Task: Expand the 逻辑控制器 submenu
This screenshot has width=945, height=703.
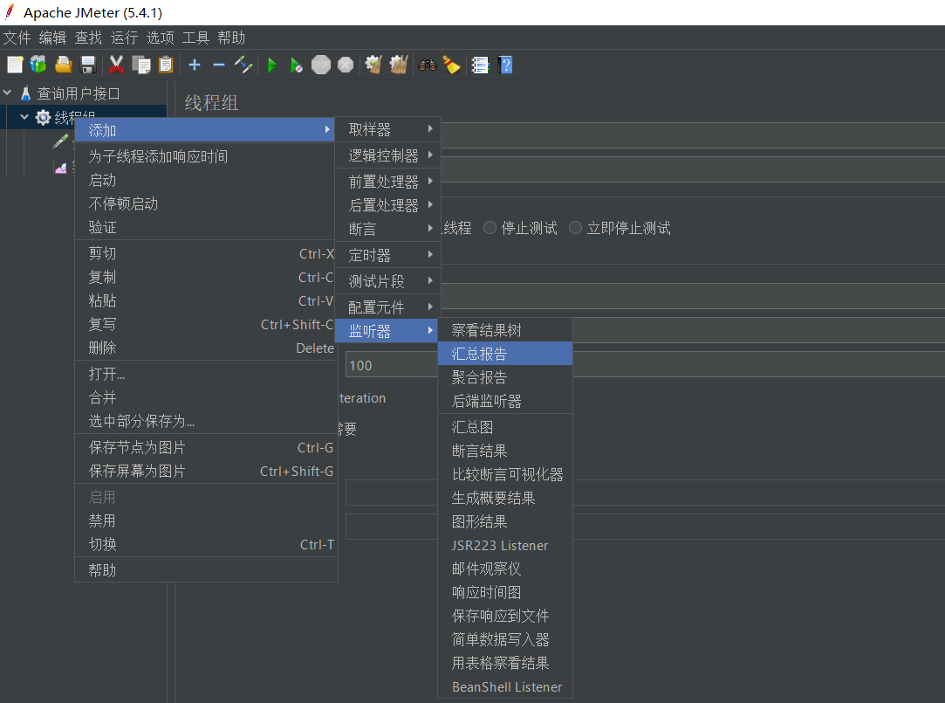Action: [388, 155]
